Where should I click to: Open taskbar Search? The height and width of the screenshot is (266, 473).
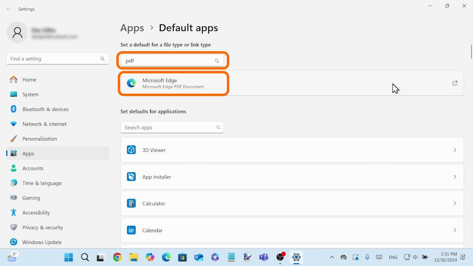[85, 257]
